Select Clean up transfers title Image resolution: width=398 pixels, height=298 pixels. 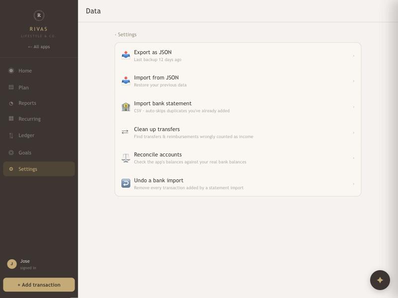coord(157,129)
